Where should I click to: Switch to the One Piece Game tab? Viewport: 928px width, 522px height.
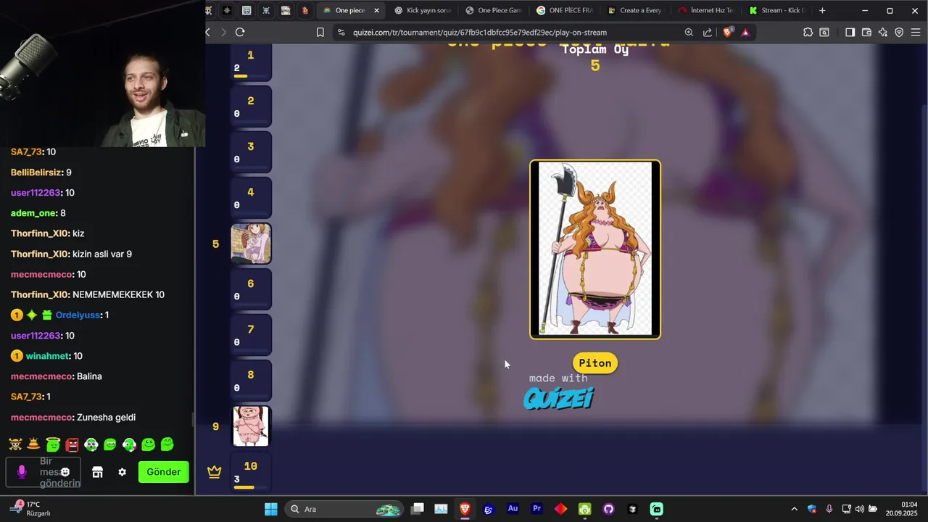(x=494, y=10)
